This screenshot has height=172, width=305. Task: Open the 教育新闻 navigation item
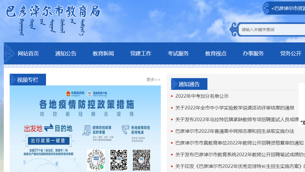103,54
